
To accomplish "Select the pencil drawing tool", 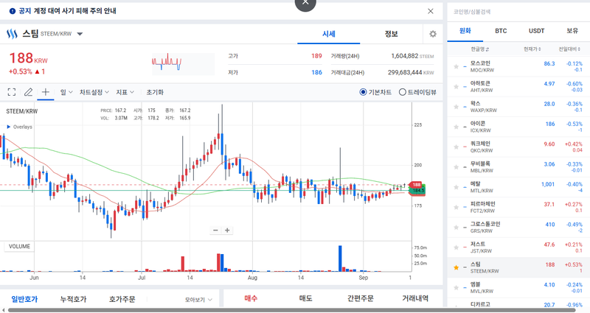I will click(28, 92).
